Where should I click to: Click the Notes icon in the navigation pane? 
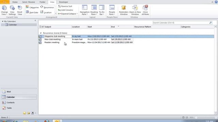(25, 113)
